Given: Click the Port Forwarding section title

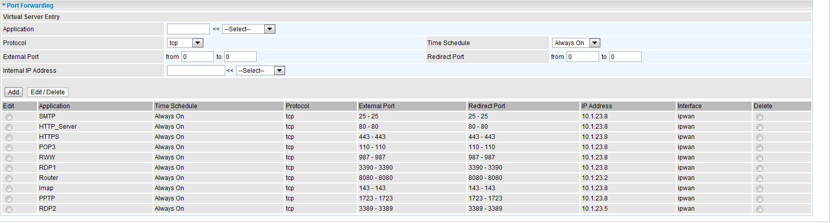Looking at the screenshot, I should [x=30, y=5].
